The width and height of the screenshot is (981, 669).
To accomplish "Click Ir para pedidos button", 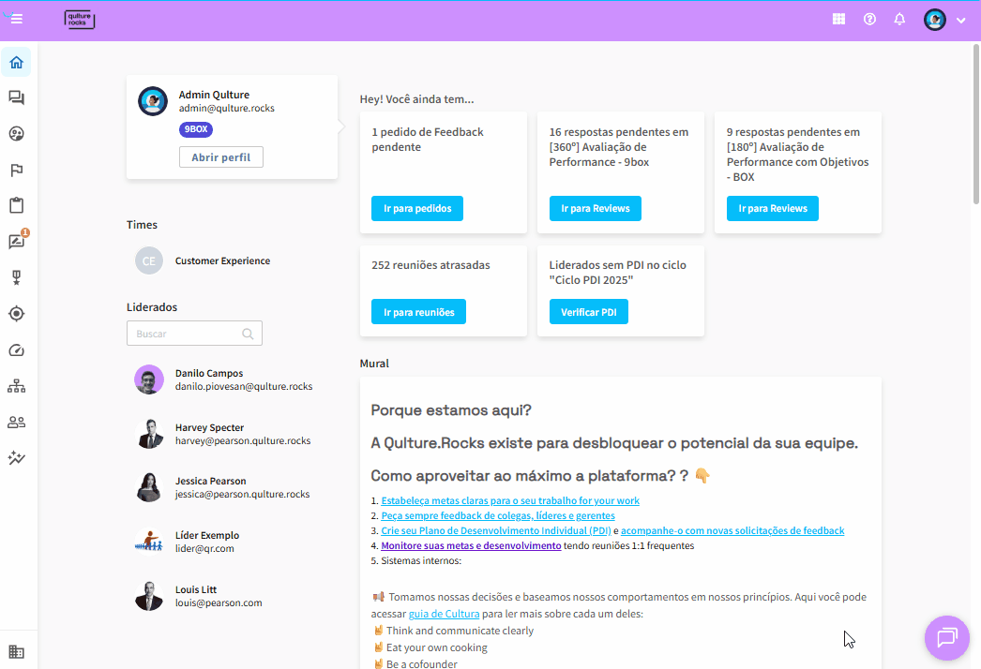I will click(x=417, y=208).
